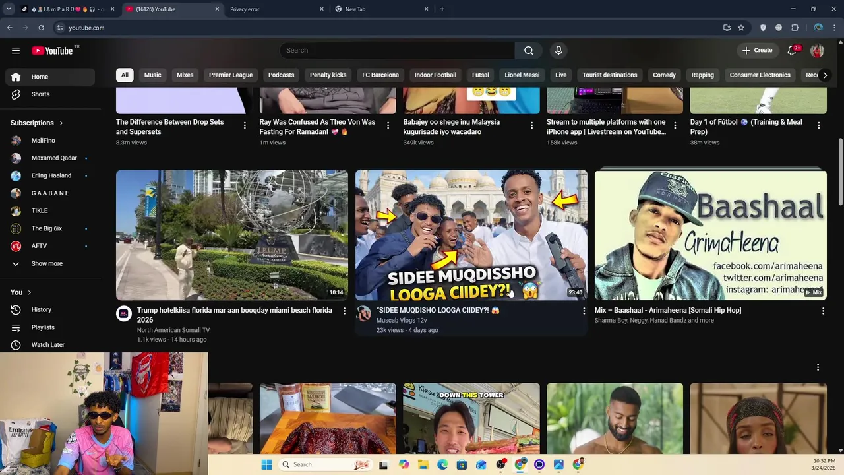Open Microsoft Edge from the taskbar

pos(442,464)
